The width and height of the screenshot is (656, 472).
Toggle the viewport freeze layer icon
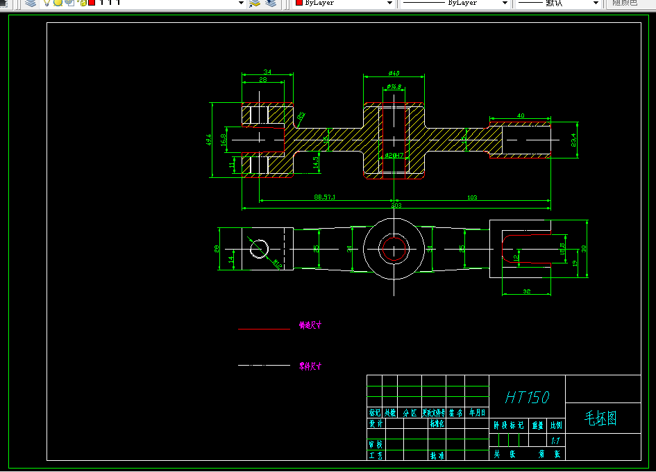pyautogui.click(x=70, y=3)
